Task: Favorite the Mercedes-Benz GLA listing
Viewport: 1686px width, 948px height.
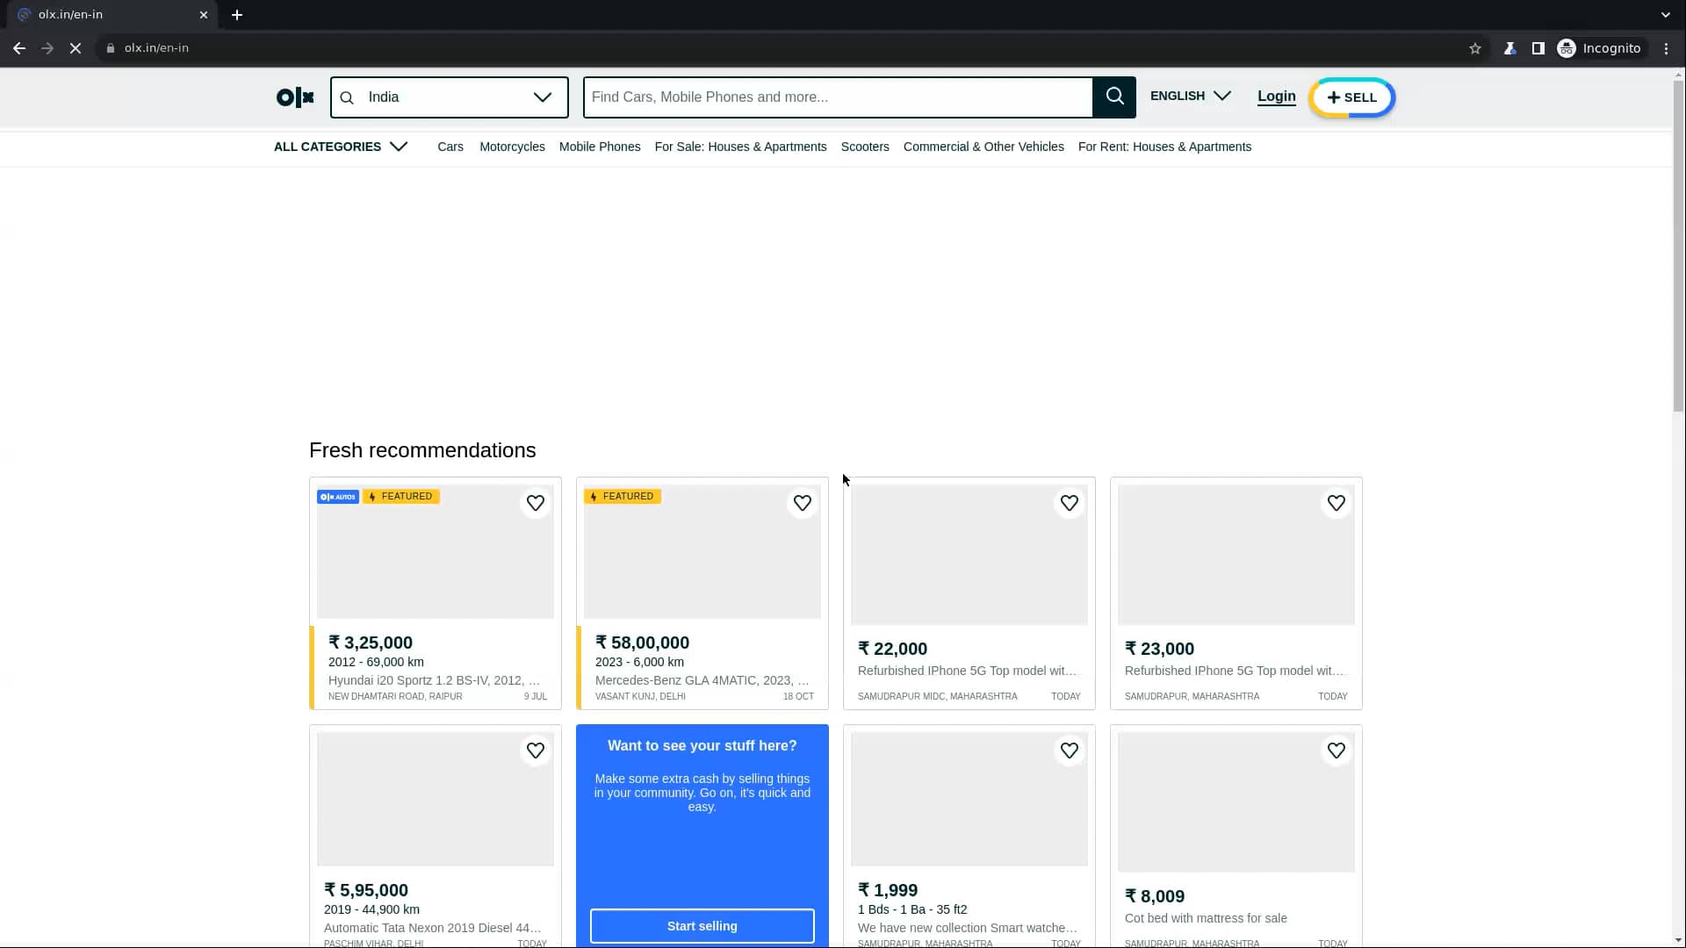Action: [802, 503]
